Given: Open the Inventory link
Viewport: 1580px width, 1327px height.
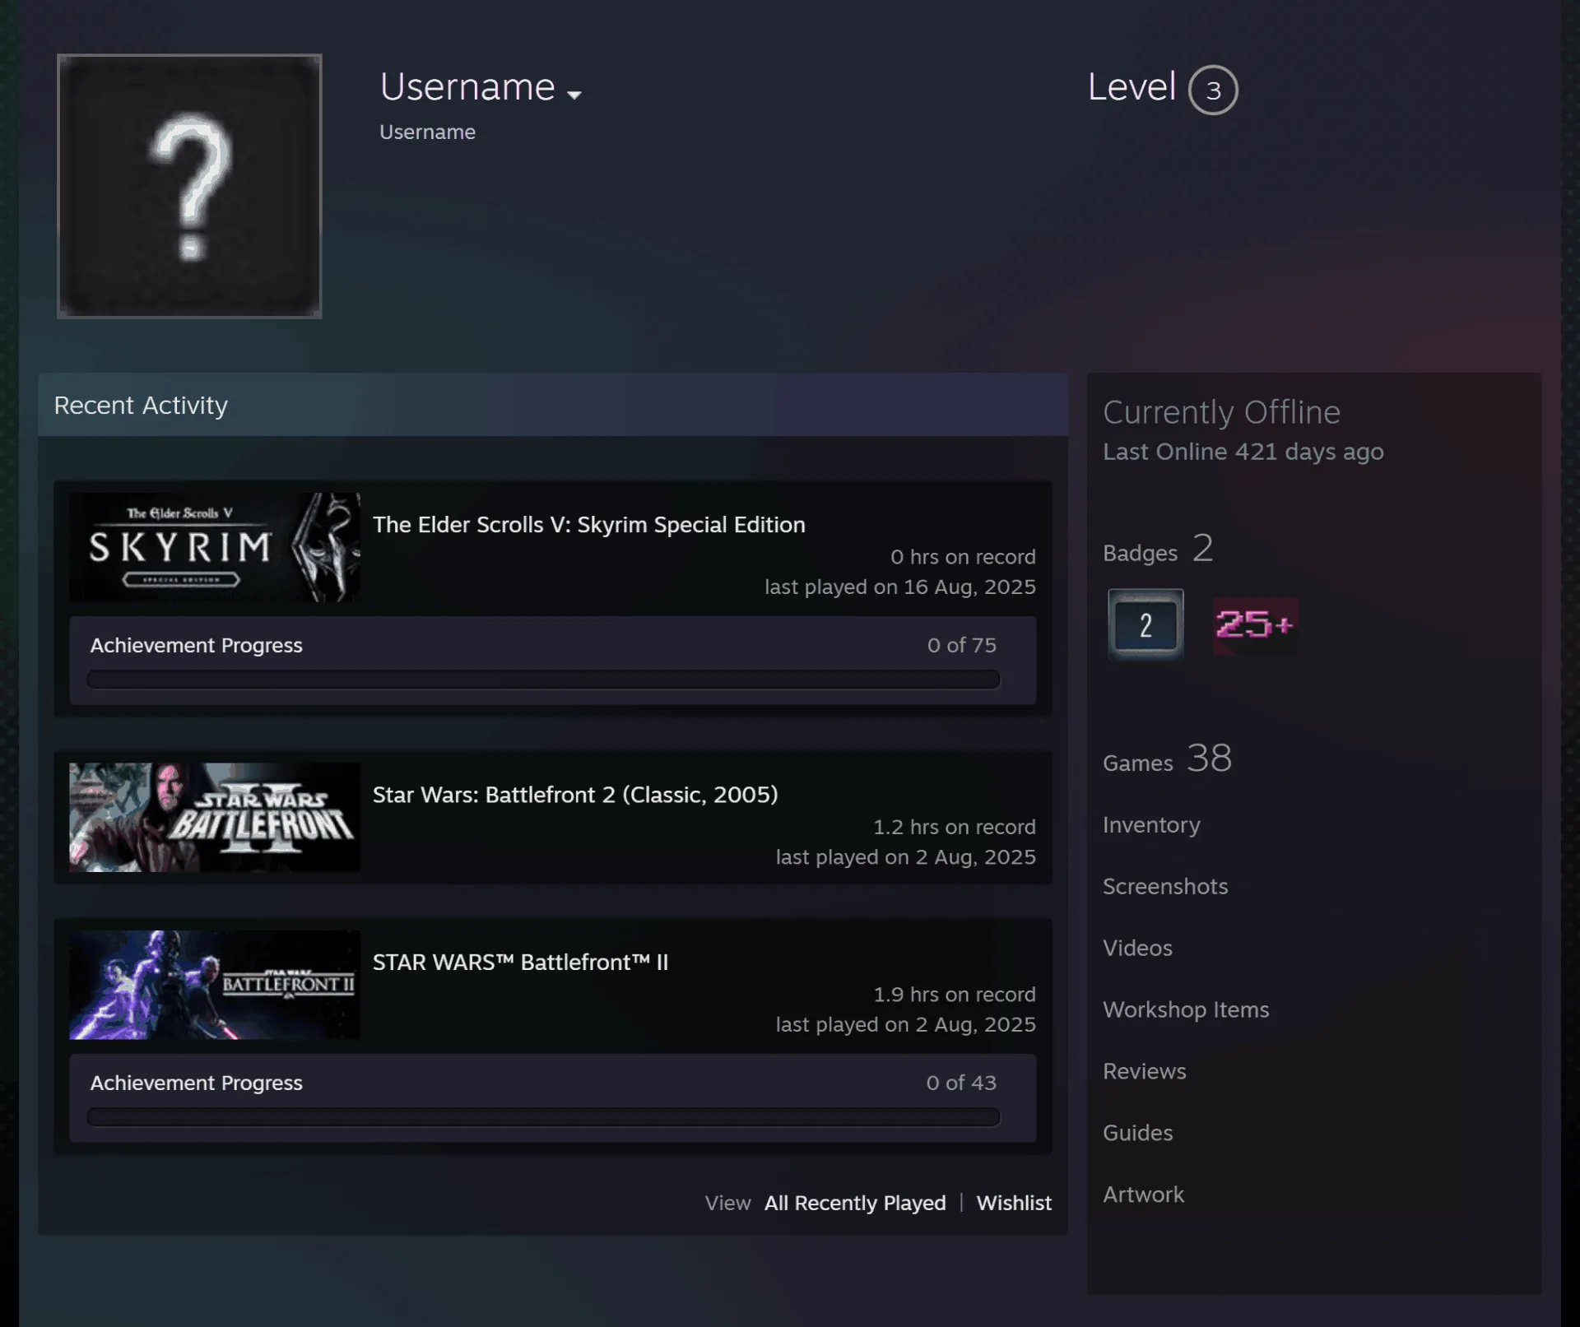Looking at the screenshot, I should [1151, 825].
